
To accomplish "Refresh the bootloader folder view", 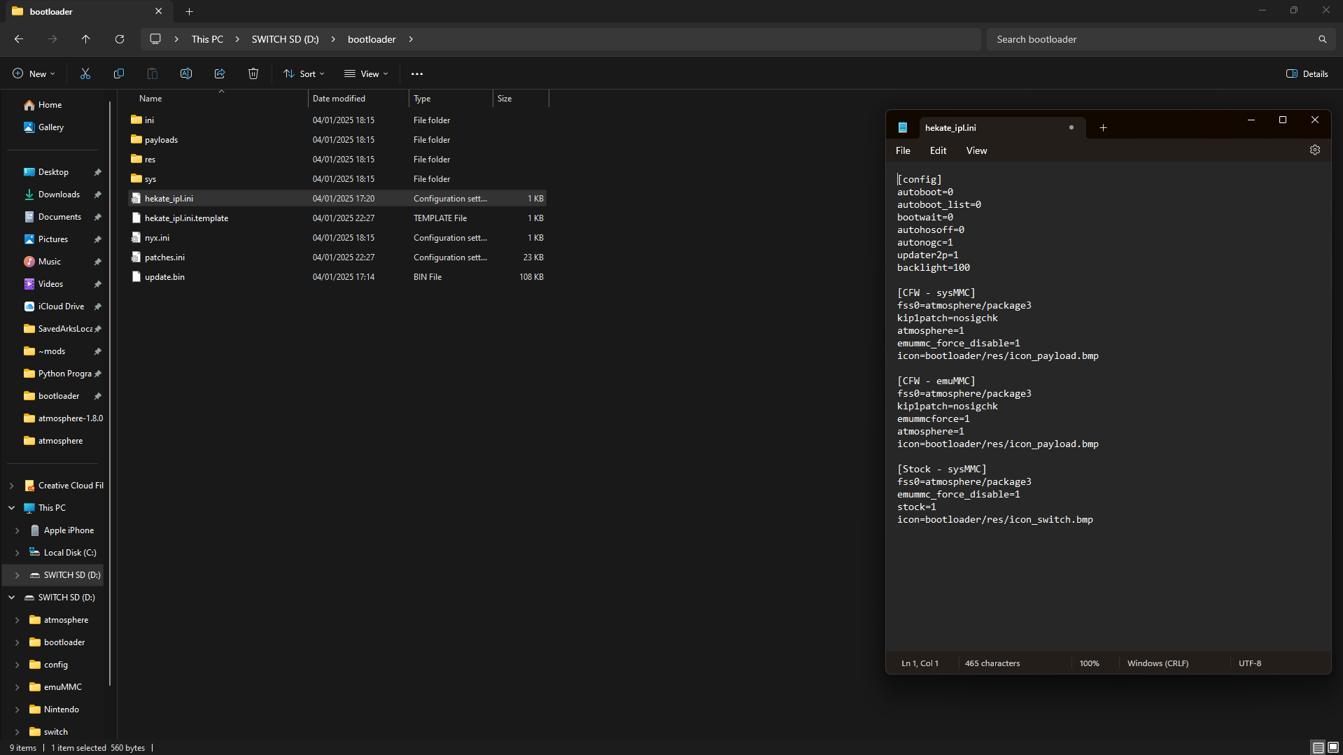I will click(120, 39).
